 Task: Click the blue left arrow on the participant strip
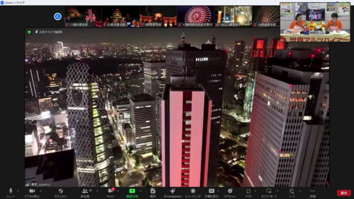(x=58, y=16)
